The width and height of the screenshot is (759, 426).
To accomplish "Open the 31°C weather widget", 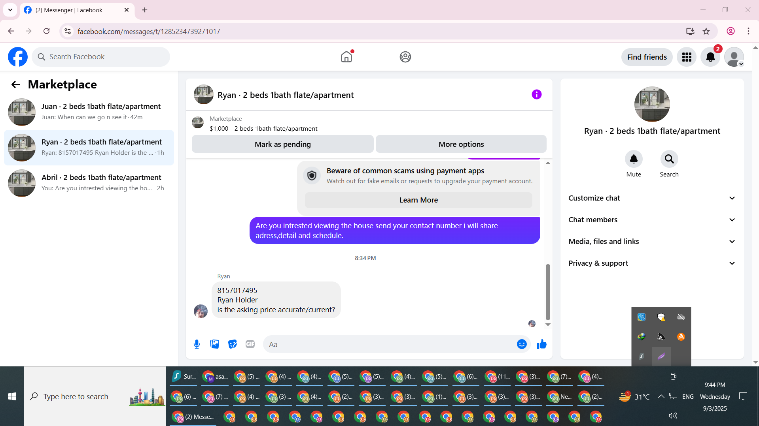I will coord(634,396).
